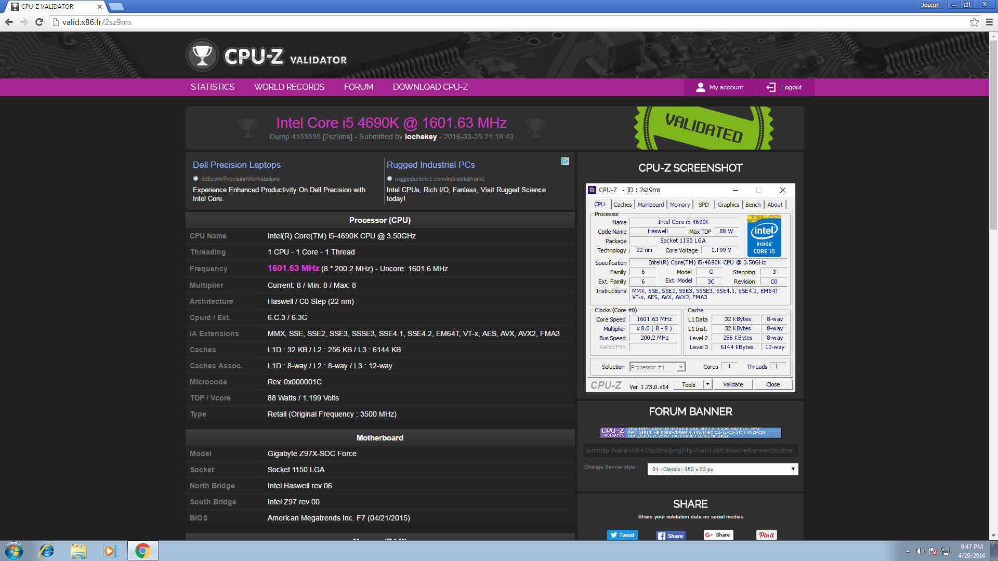Click the 1601.63 MHz frequency value

pos(293,268)
